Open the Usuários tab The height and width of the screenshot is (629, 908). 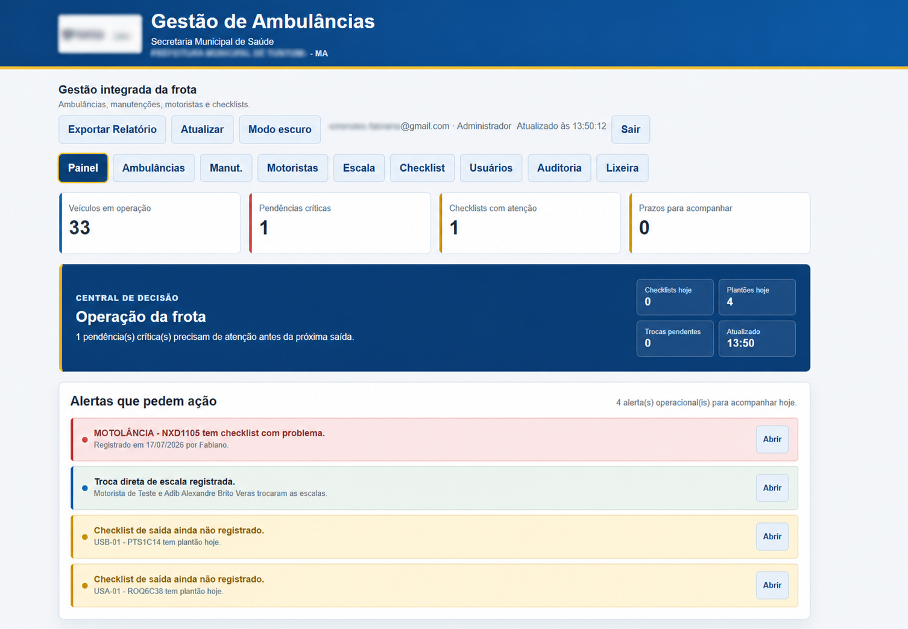(x=491, y=168)
